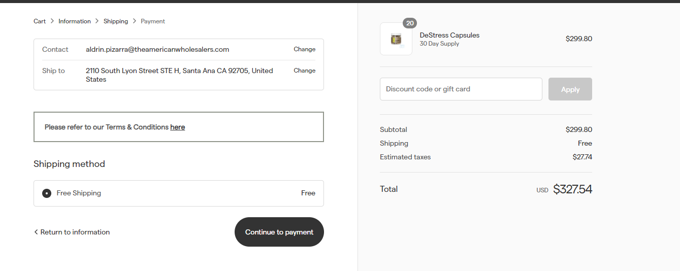The height and width of the screenshot is (271, 680).
Task: Click the DeStress Capsules product name
Action: 449,35
